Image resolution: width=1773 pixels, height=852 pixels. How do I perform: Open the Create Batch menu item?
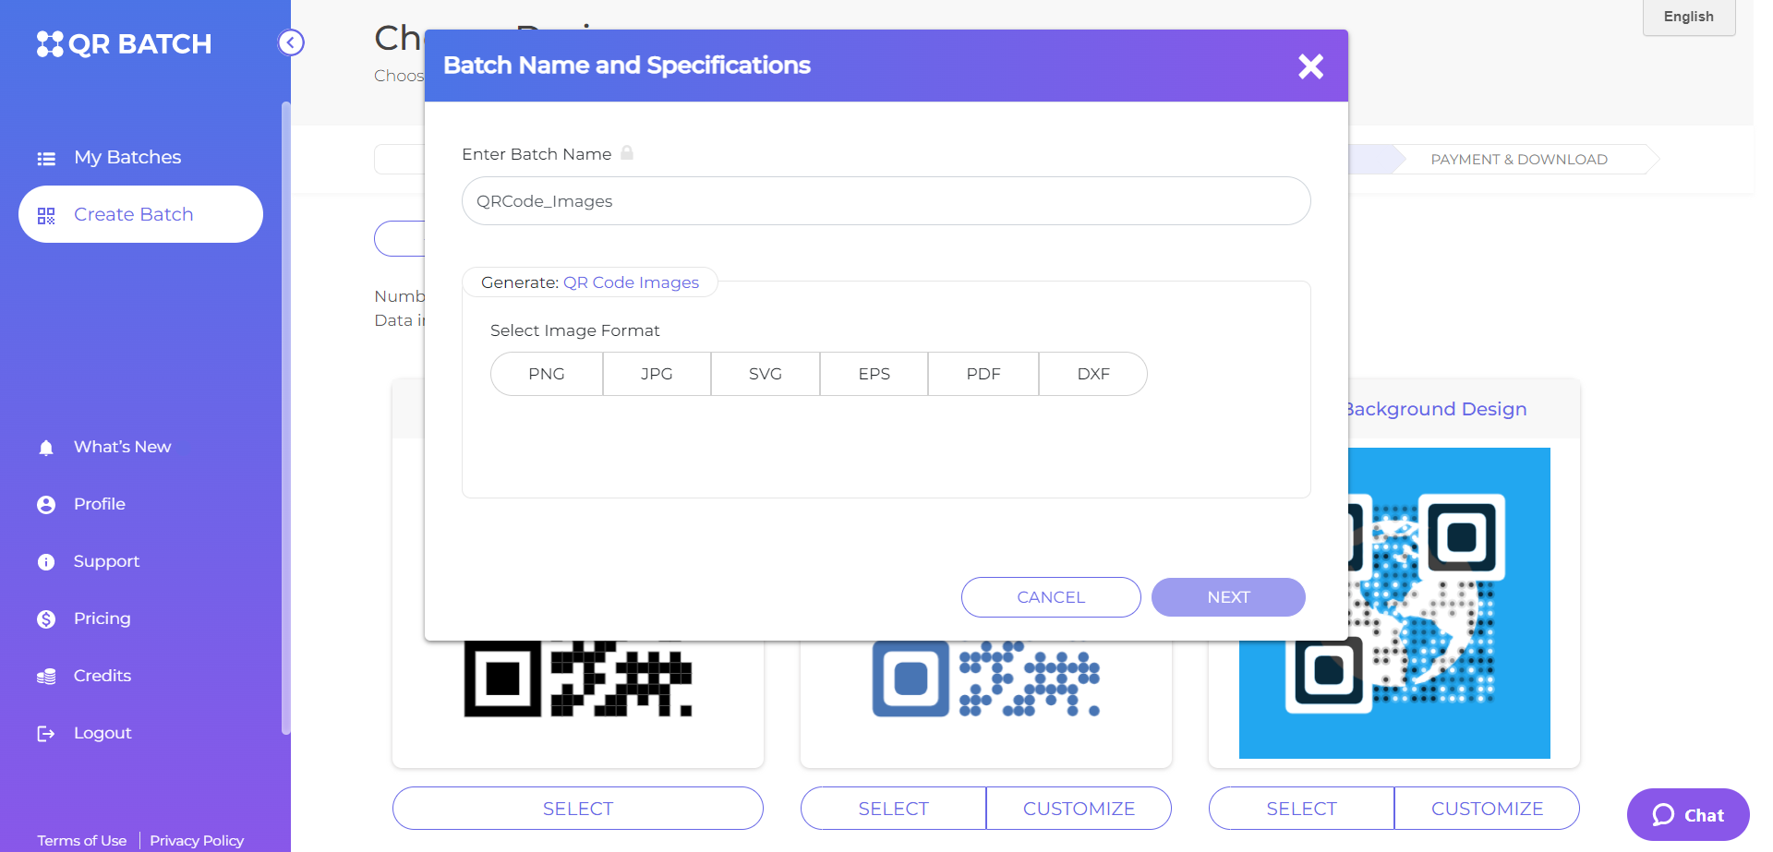pos(140,214)
